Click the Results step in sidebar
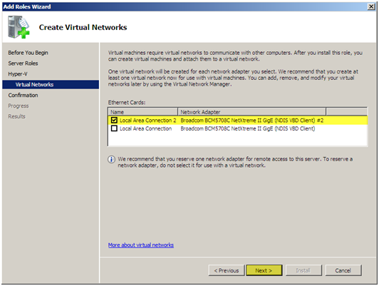This screenshot has width=379, height=286. tap(16, 116)
